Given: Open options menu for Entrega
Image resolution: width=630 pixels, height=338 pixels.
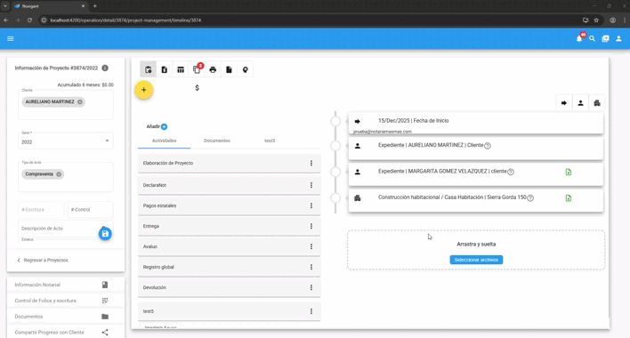Looking at the screenshot, I should pos(311,226).
